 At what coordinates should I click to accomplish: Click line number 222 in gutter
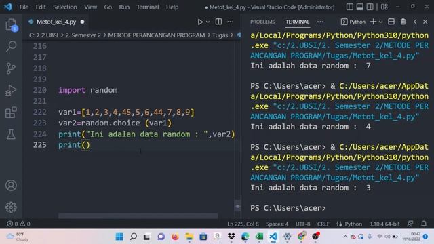point(40,112)
